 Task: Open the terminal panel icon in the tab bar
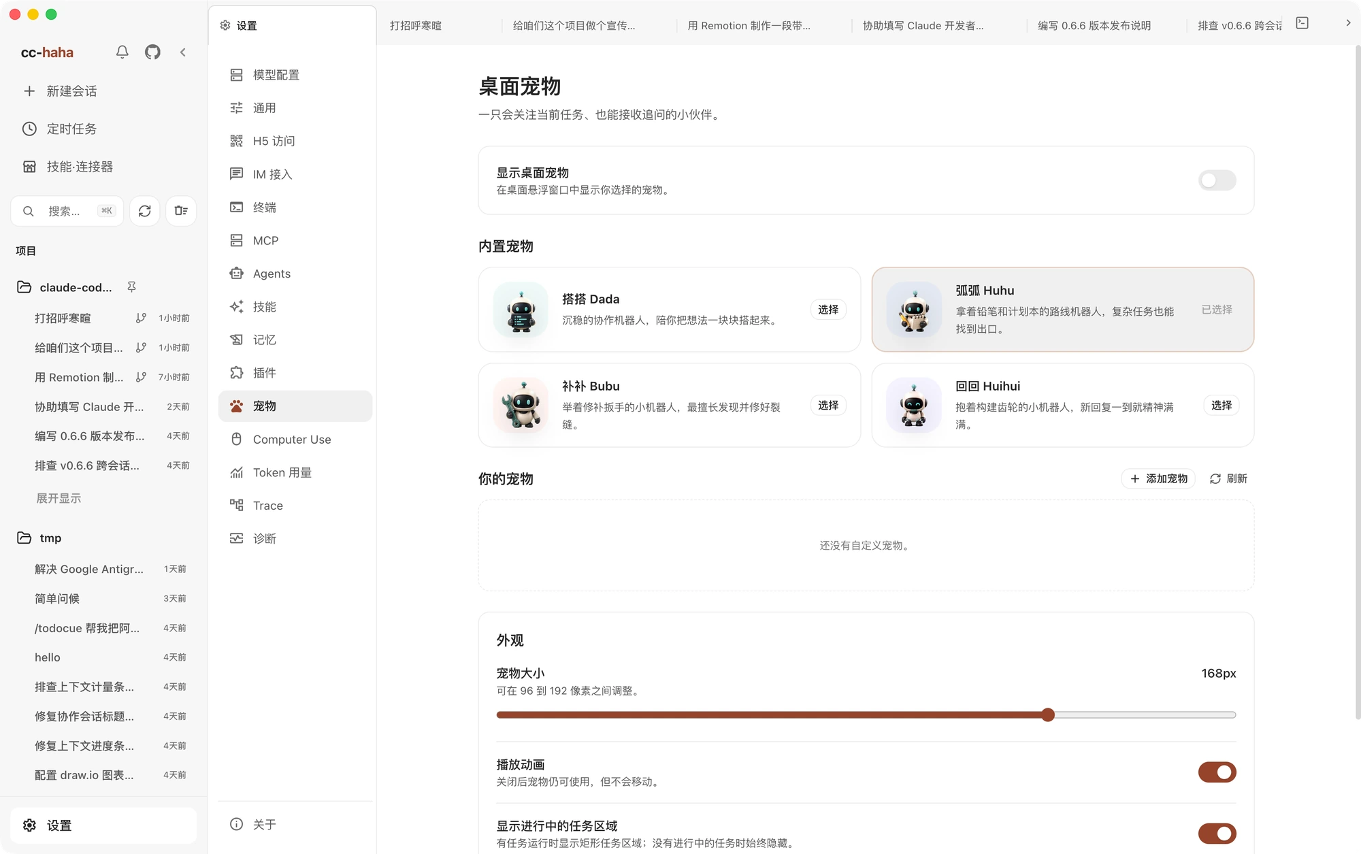point(1302,23)
